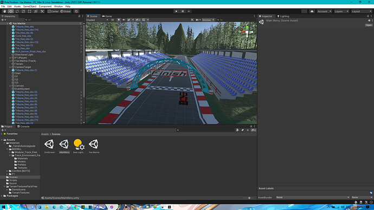Select the Move tool in the toolbar
Screen dimensions: 374x210
(11, 11)
